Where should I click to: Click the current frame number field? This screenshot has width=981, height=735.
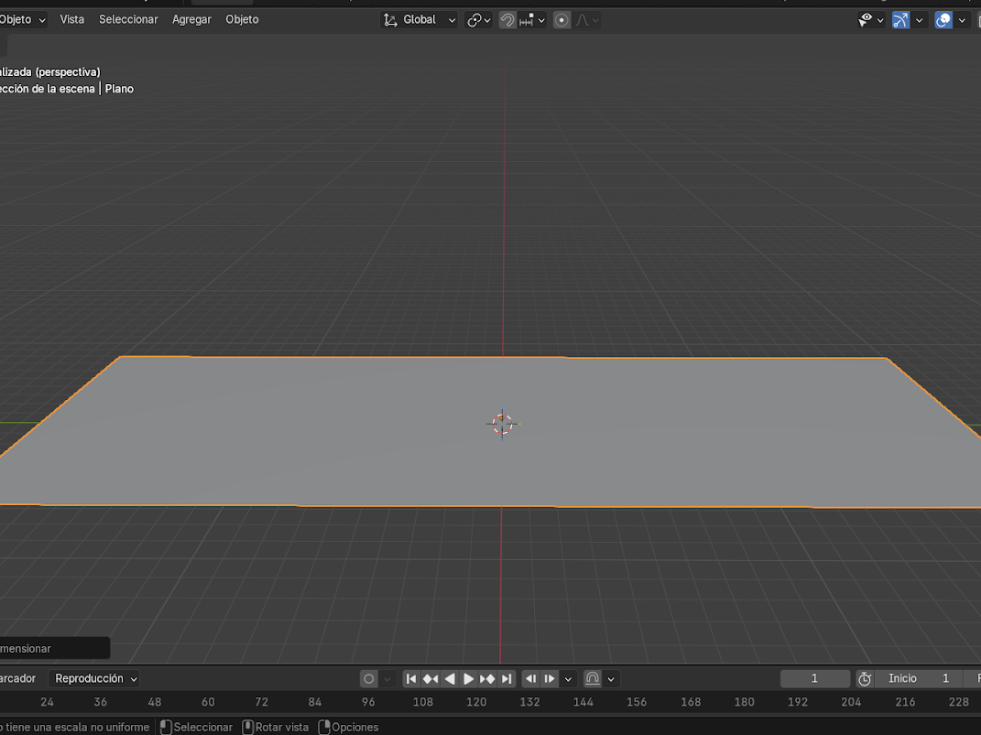point(814,678)
